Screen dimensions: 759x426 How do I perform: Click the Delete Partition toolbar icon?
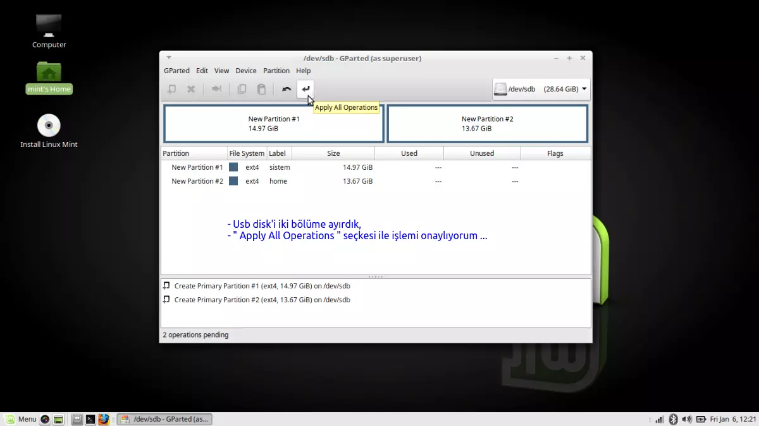point(191,89)
